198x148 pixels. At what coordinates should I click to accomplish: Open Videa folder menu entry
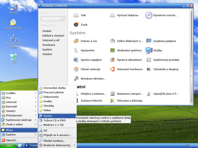point(57,110)
